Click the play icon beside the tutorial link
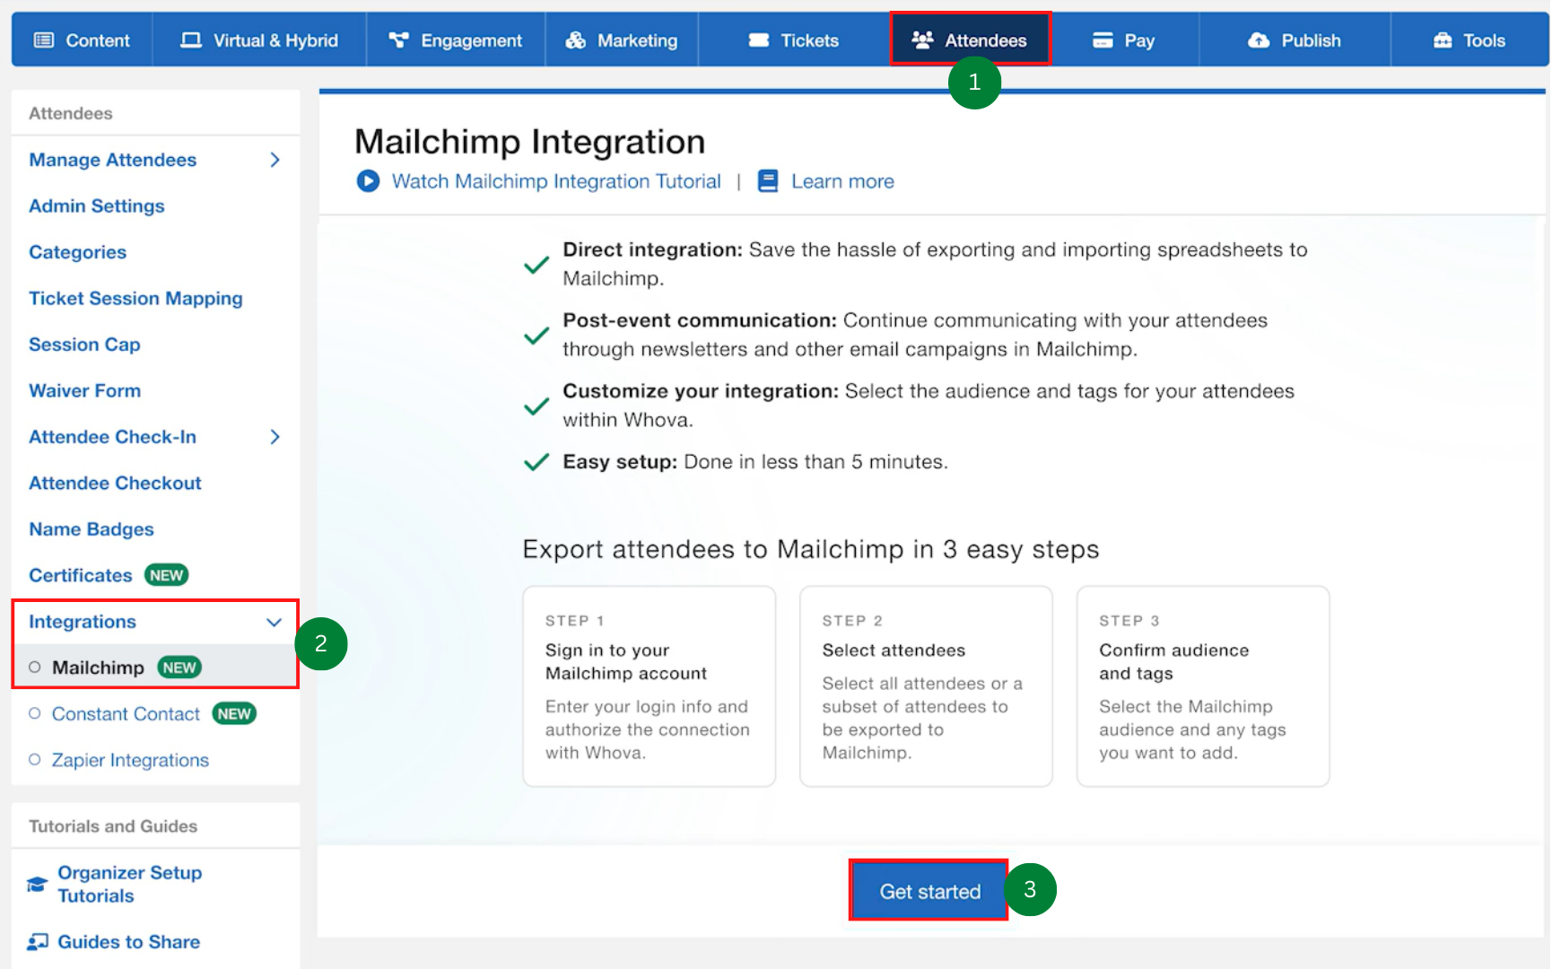Viewport: 1552px width, 969px height. [368, 180]
